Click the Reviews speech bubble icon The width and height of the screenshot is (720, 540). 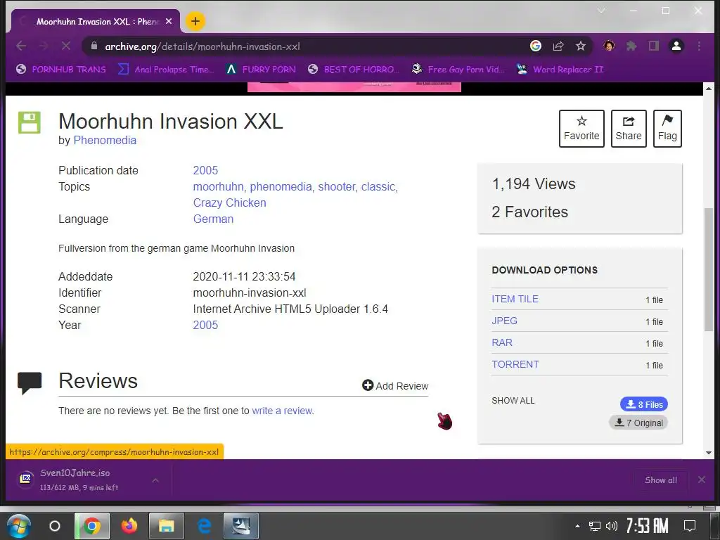30,382
